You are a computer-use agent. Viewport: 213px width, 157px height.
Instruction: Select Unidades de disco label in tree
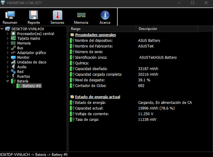(x=32, y=62)
